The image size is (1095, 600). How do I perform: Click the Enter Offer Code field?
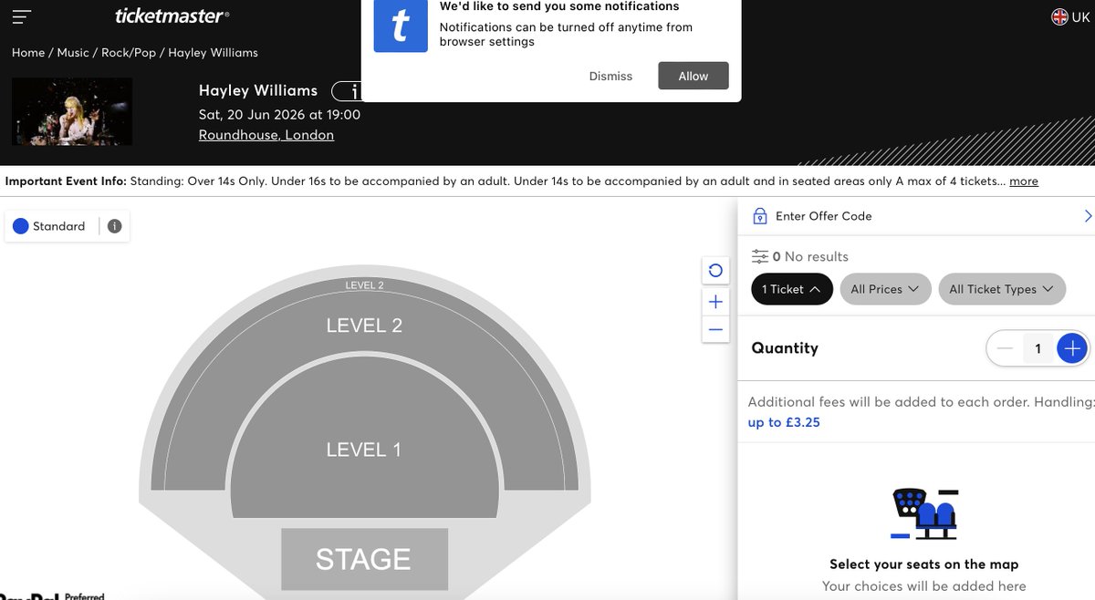click(x=916, y=216)
